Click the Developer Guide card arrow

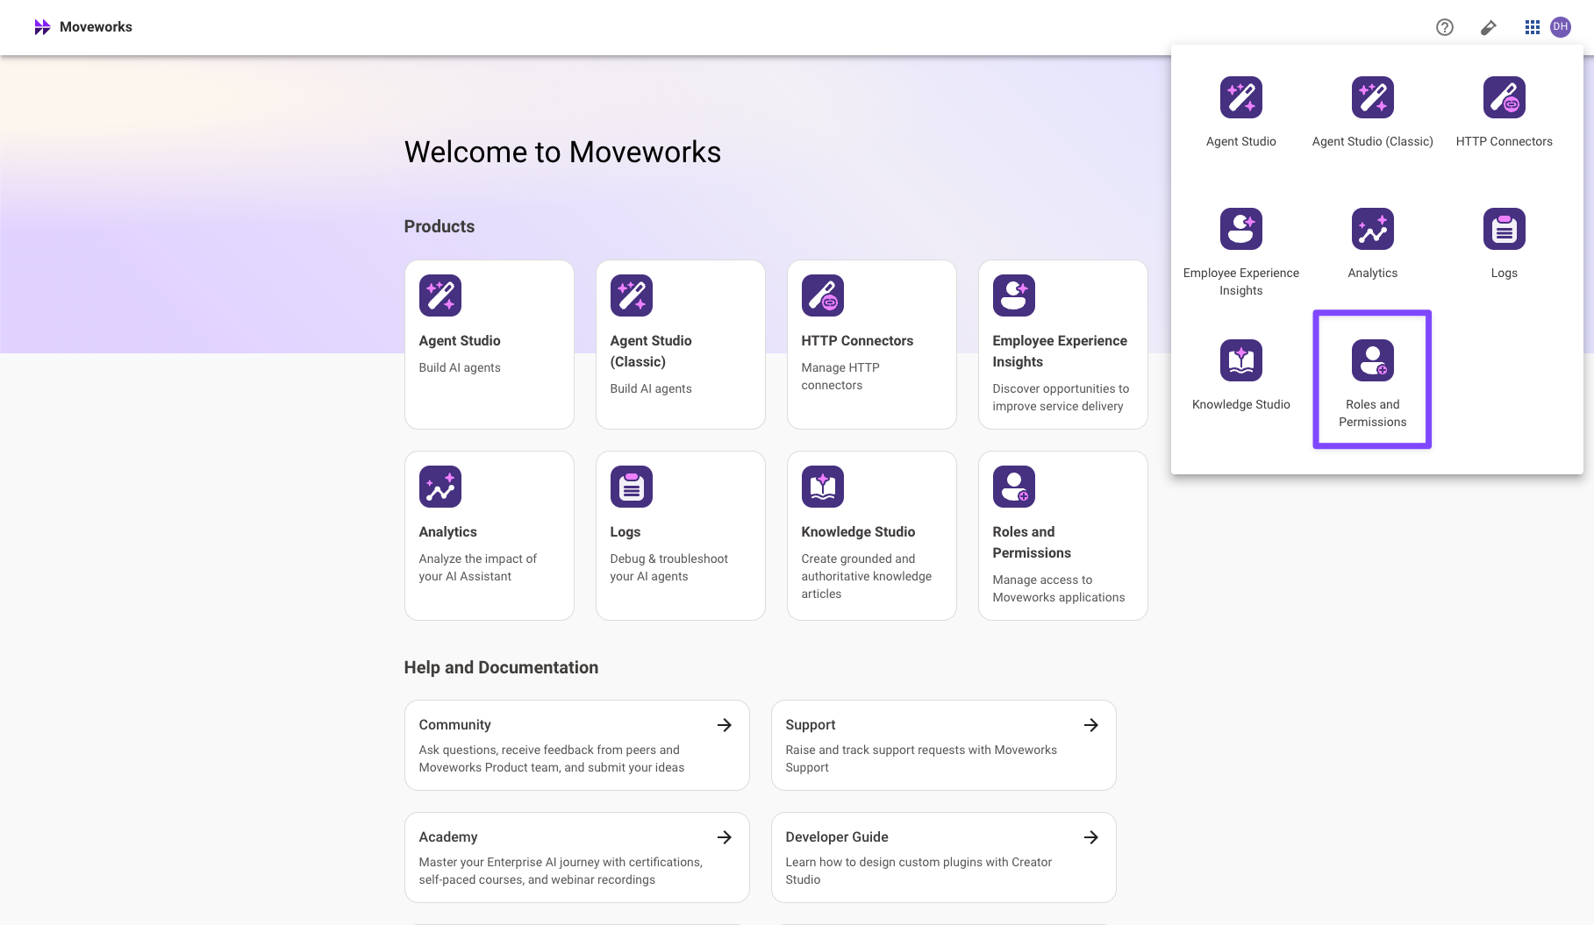[1091, 837]
